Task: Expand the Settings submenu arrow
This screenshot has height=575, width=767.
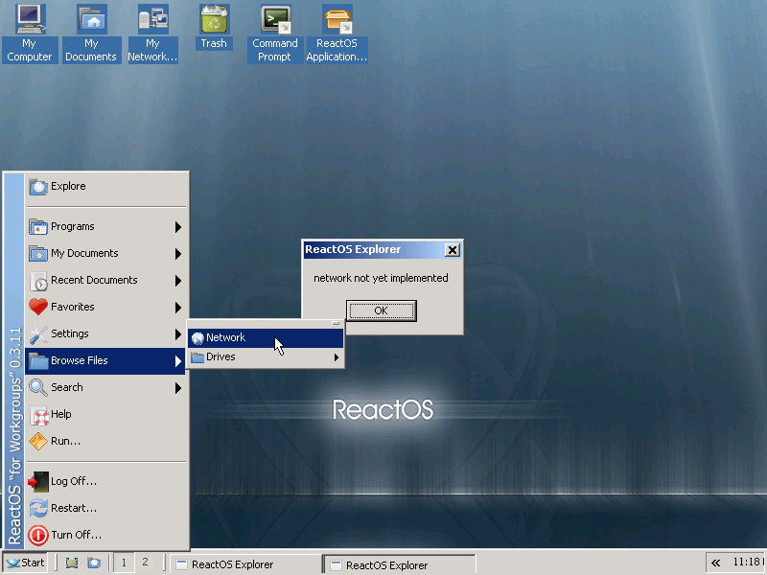Action: 178,334
